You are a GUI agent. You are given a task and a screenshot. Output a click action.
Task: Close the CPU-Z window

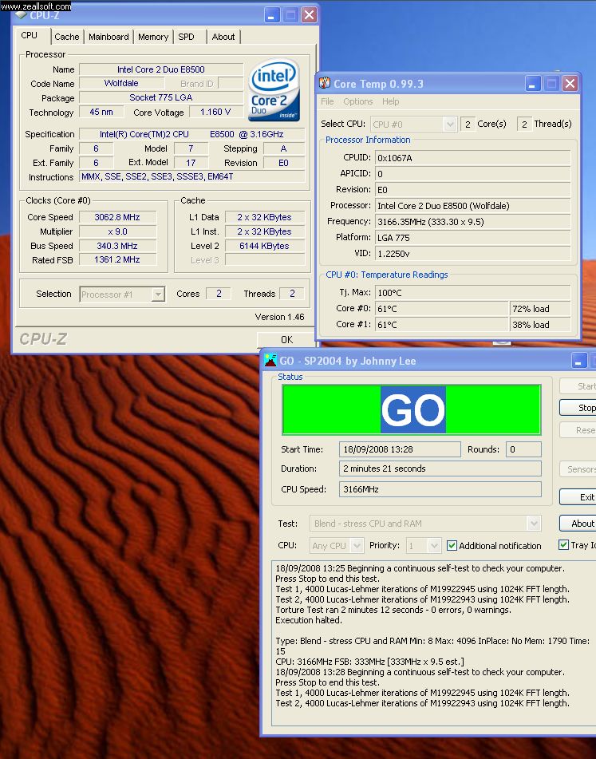click(309, 14)
